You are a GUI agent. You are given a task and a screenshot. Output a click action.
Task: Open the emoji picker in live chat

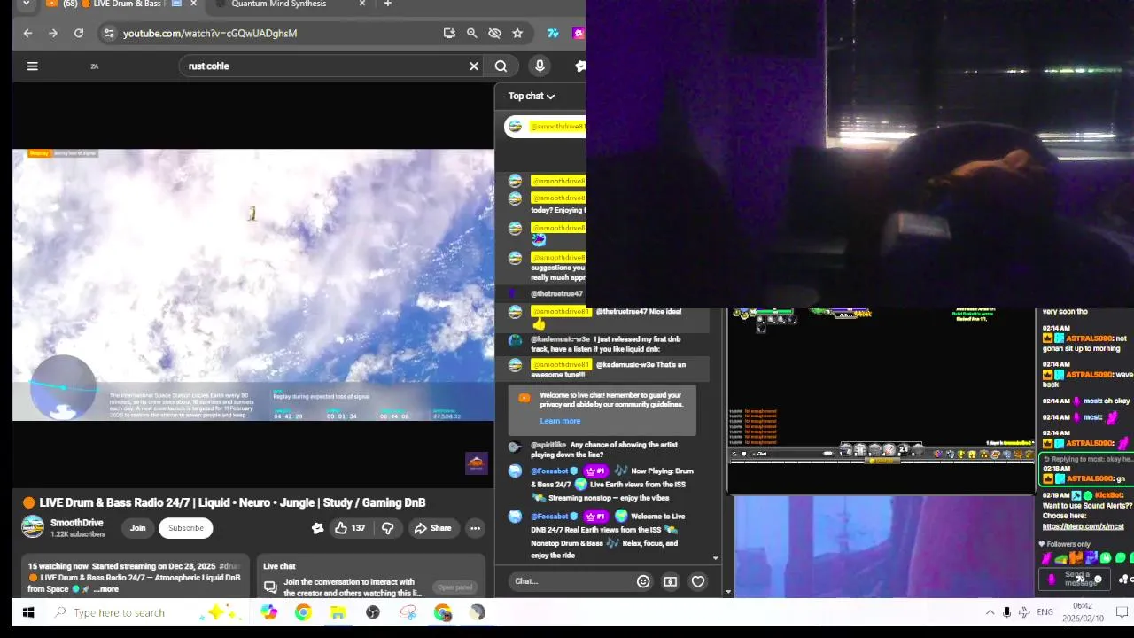point(643,581)
